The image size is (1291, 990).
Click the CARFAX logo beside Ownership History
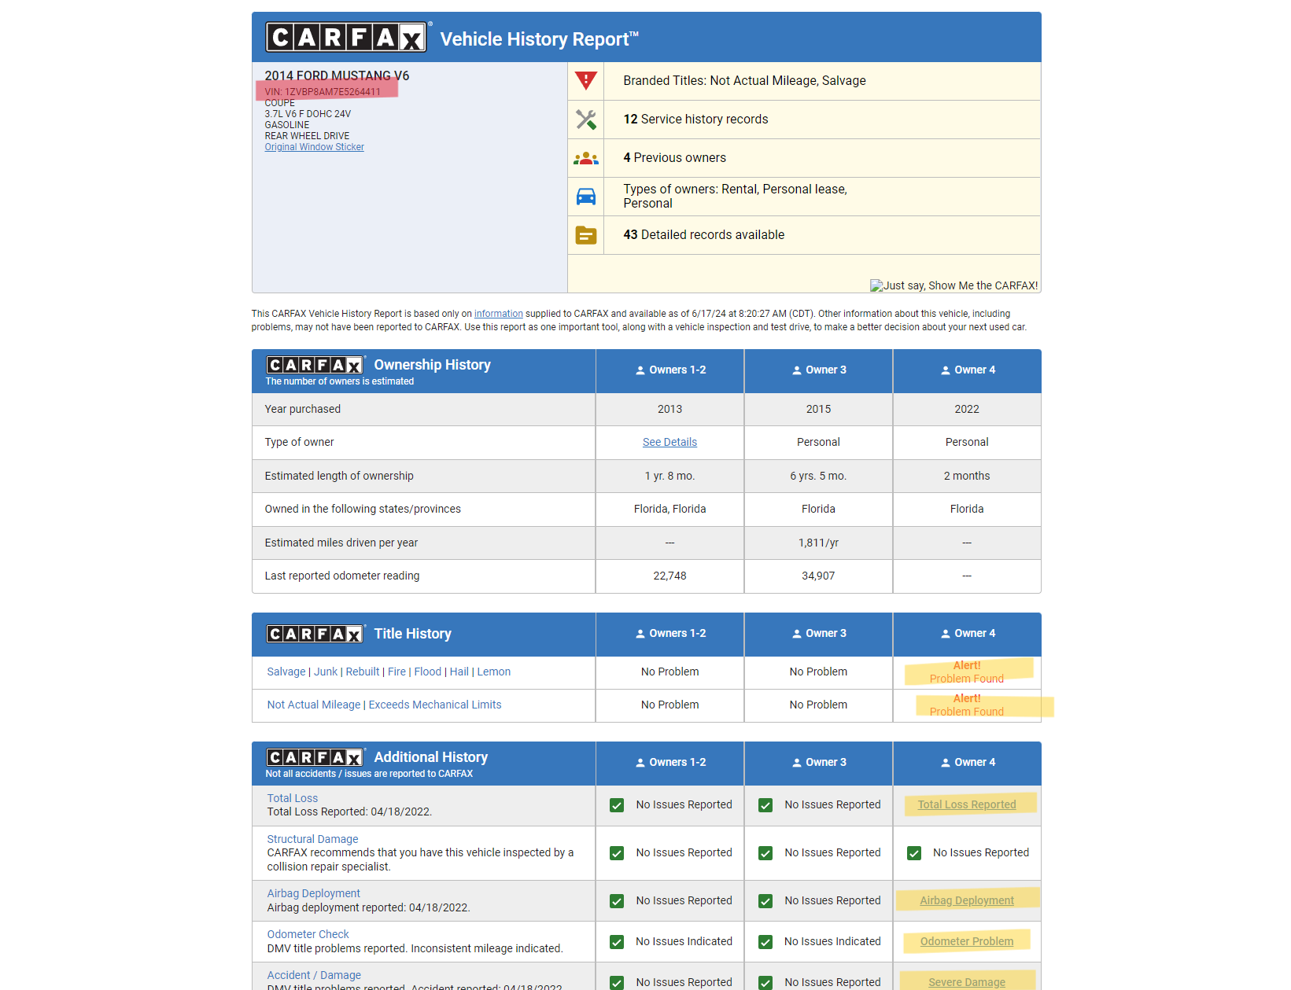click(315, 365)
